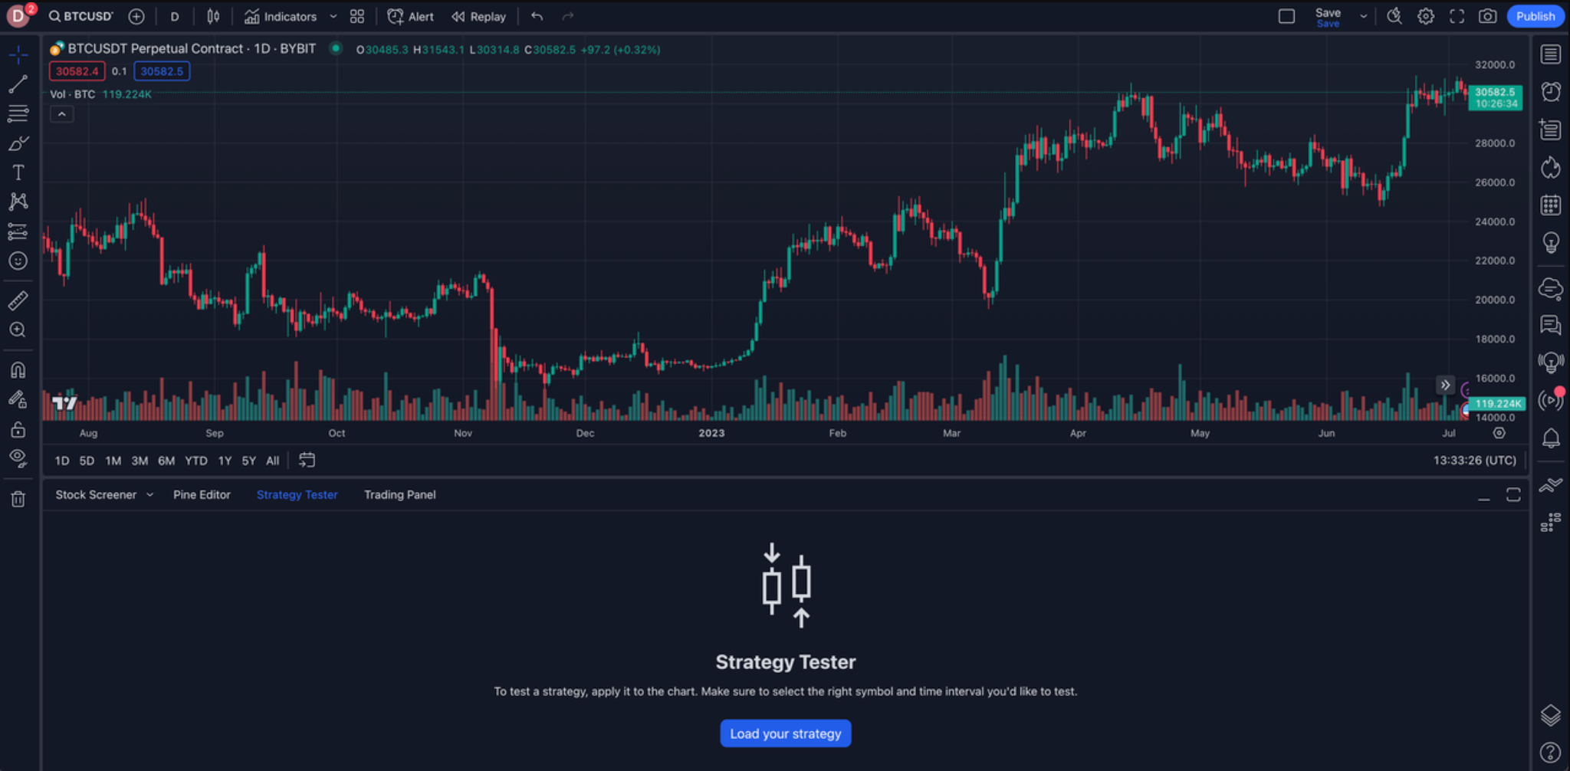The image size is (1570, 771).
Task: Toggle lock all drawing tools
Action: click(18, 429)
